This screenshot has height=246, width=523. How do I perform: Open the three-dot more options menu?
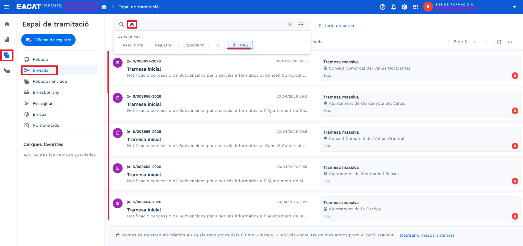click(510, 42)
